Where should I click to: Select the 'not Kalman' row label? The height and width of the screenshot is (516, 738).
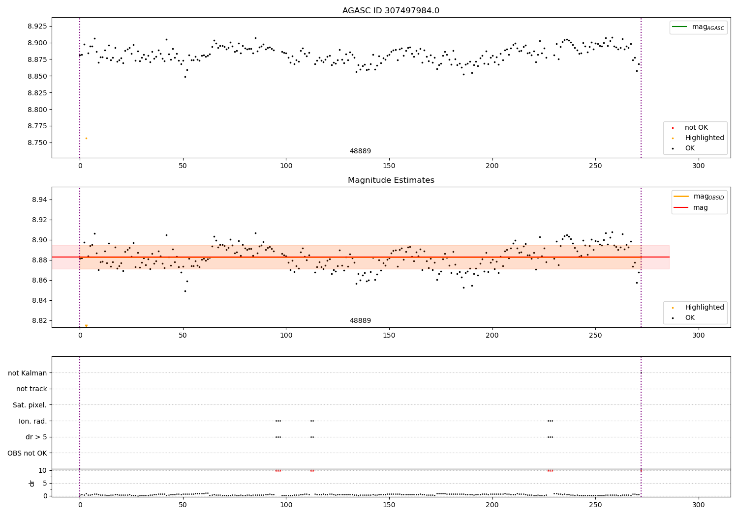point(28,373)
